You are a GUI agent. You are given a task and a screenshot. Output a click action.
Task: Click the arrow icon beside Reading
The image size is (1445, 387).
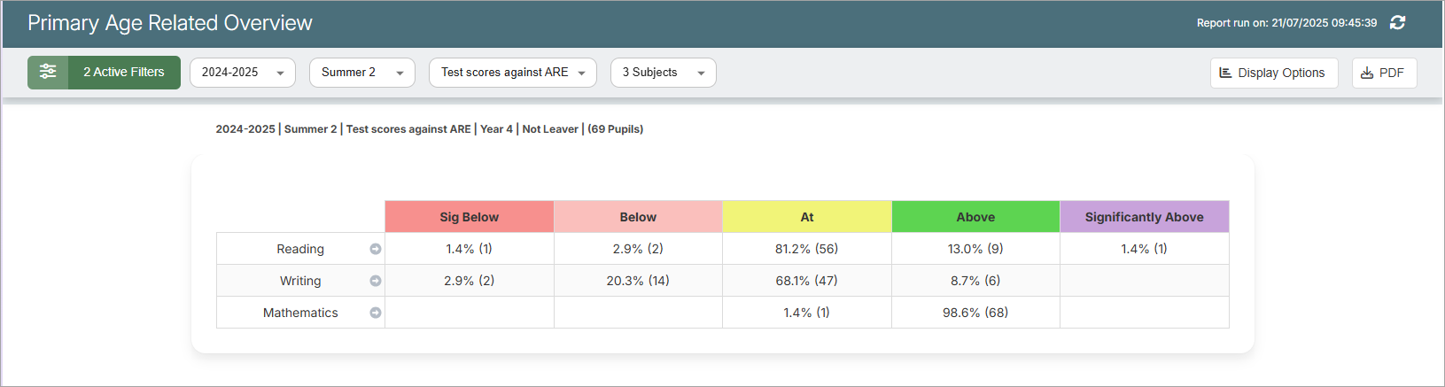(x=376, y=249)
